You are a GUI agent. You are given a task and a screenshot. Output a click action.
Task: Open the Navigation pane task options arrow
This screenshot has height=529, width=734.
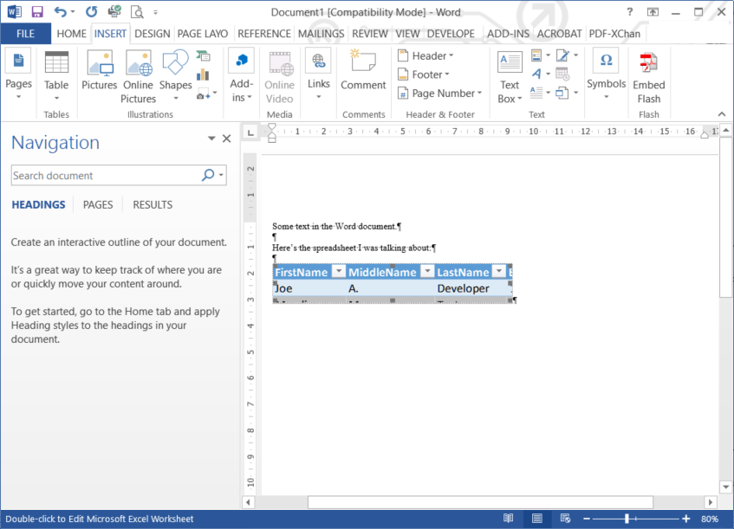[211, 139]
